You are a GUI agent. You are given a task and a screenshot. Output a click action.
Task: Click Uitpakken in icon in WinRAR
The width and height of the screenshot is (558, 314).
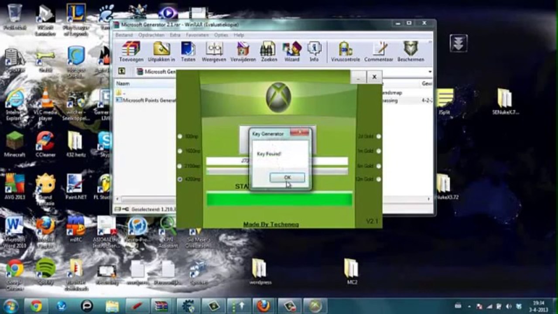click(161, 52)
